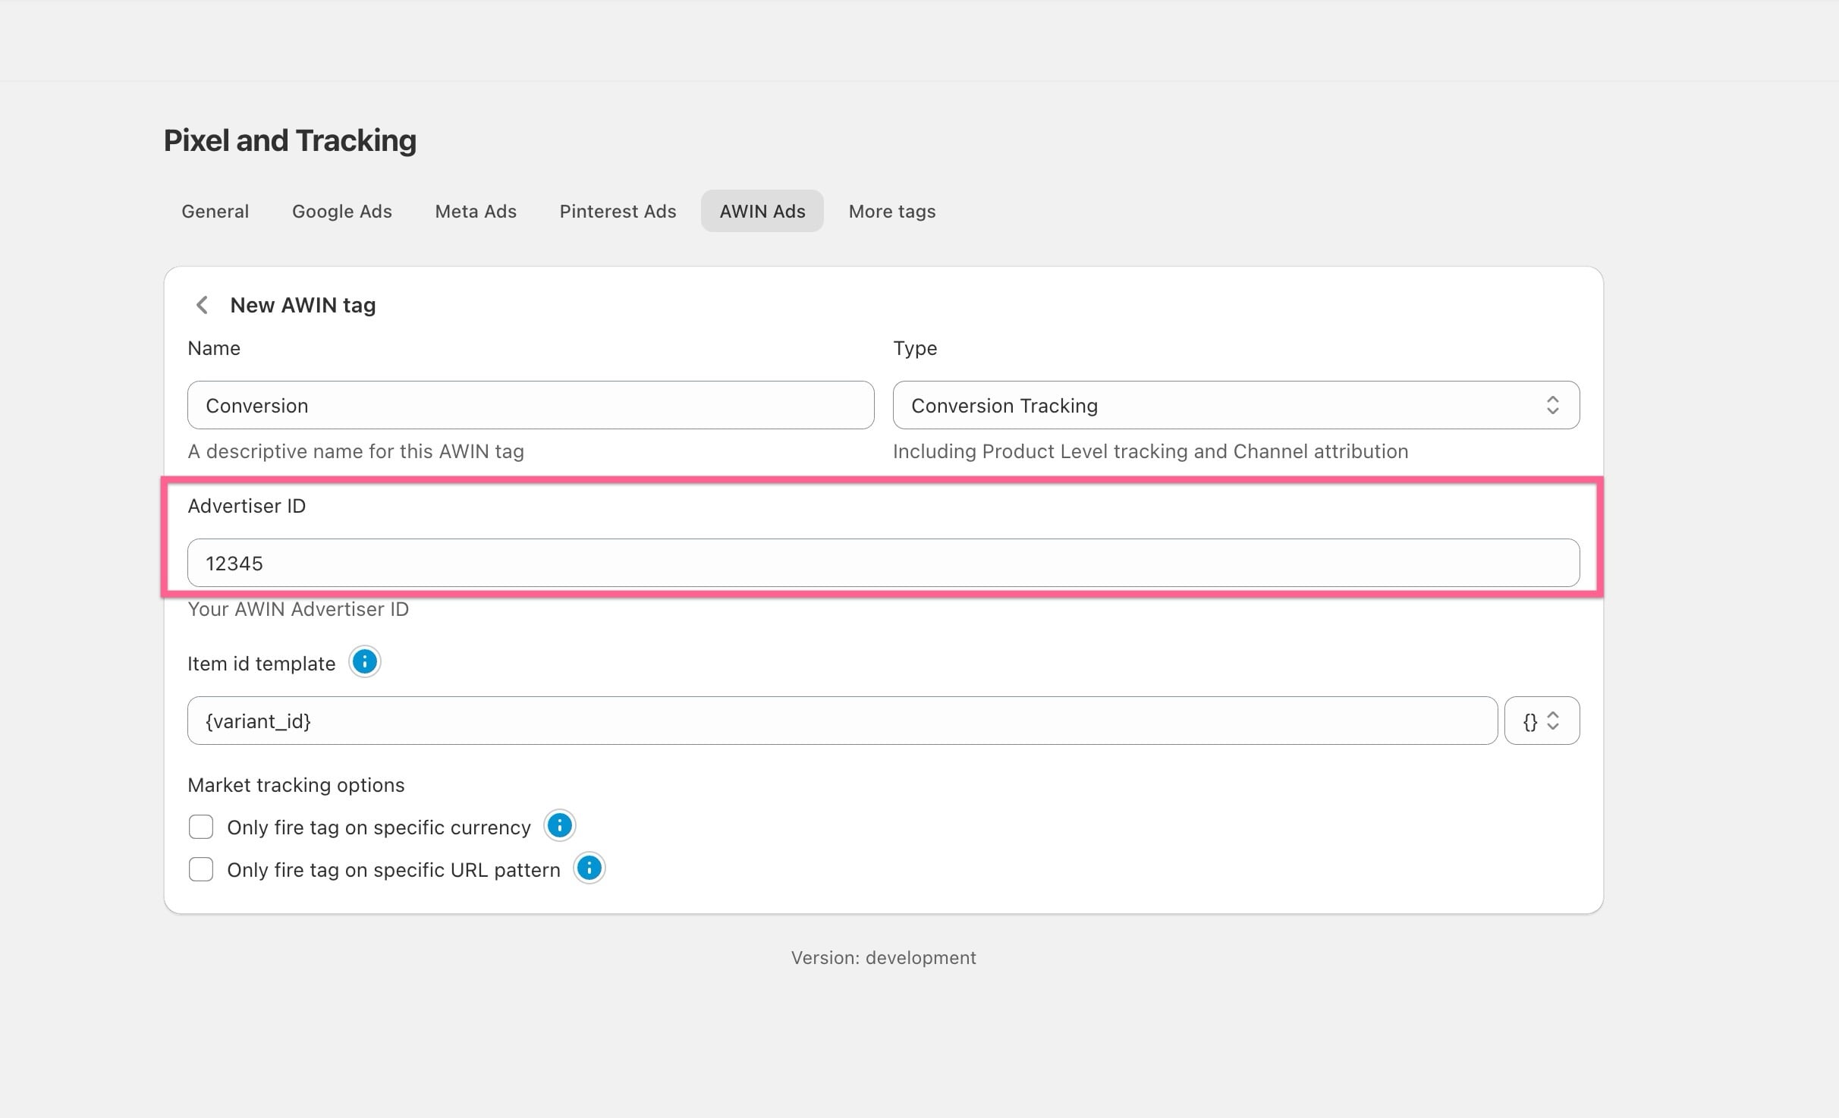Click the Pixel and Tracking page title
Image resolution: width=1839 pixels, height=1118 pixels.
tap(290, 140)
